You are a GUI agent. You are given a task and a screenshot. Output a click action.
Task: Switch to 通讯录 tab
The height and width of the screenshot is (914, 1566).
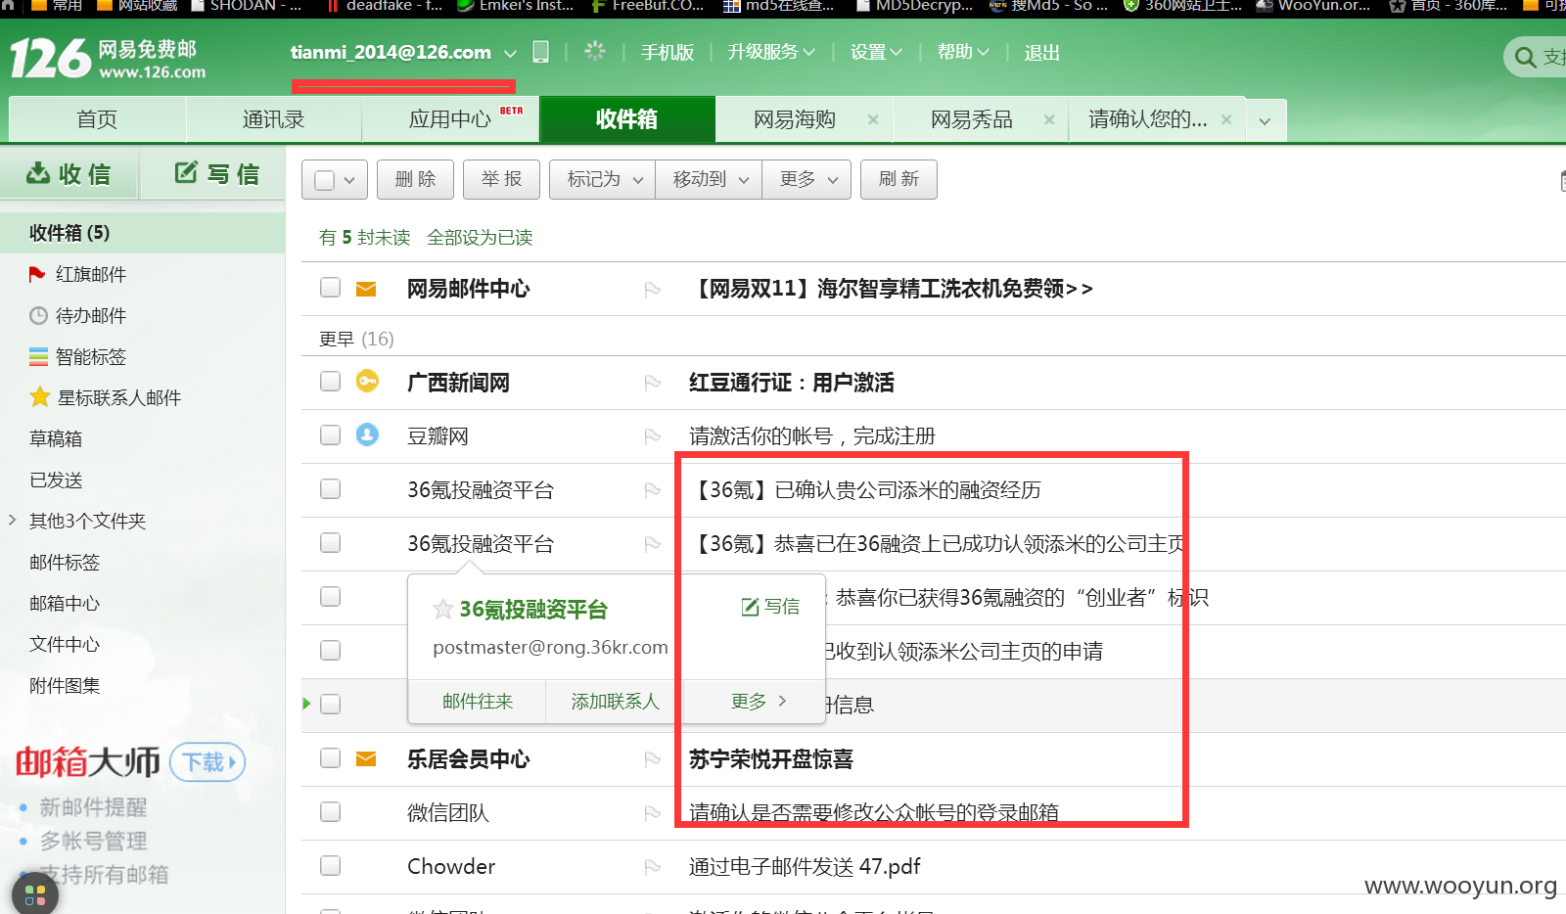click(x=274, y=119)
